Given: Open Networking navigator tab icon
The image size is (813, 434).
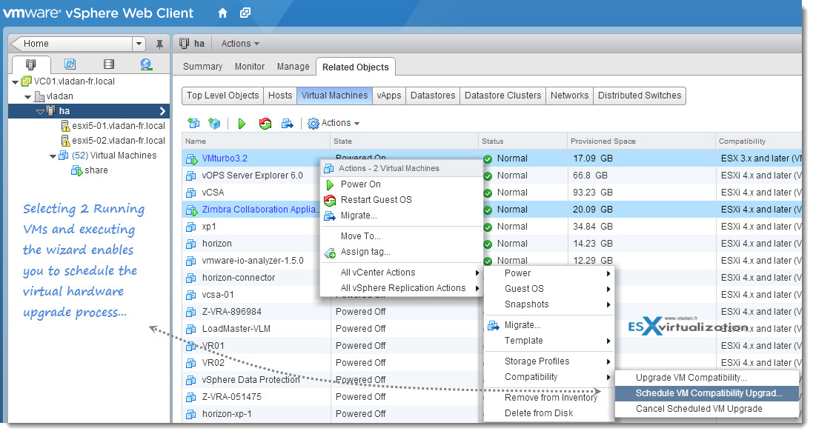Looking at the screenshot, I should coord(146,64).
